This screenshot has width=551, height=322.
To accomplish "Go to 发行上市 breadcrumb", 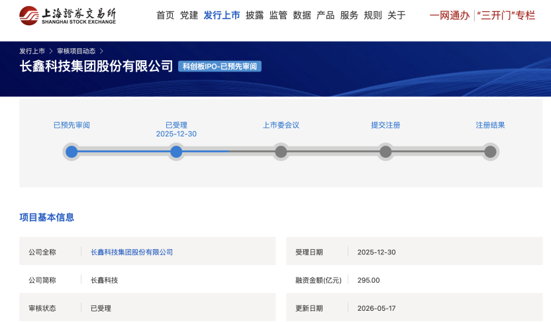I will 32,51.
